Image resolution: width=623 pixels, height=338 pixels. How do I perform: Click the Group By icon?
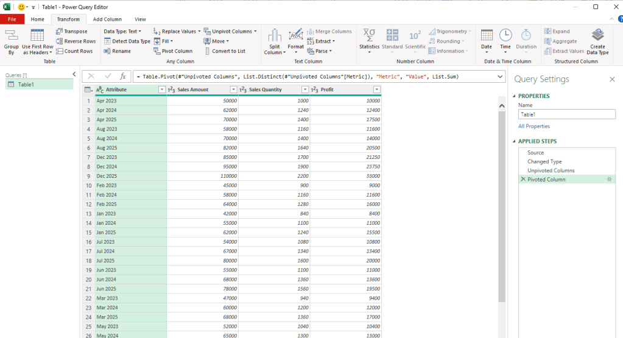pyautogui.click(x=11, y=35)
